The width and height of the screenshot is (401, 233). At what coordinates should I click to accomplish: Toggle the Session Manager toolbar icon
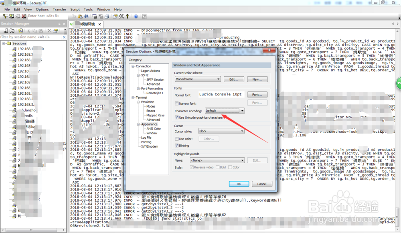coord(5,16)
